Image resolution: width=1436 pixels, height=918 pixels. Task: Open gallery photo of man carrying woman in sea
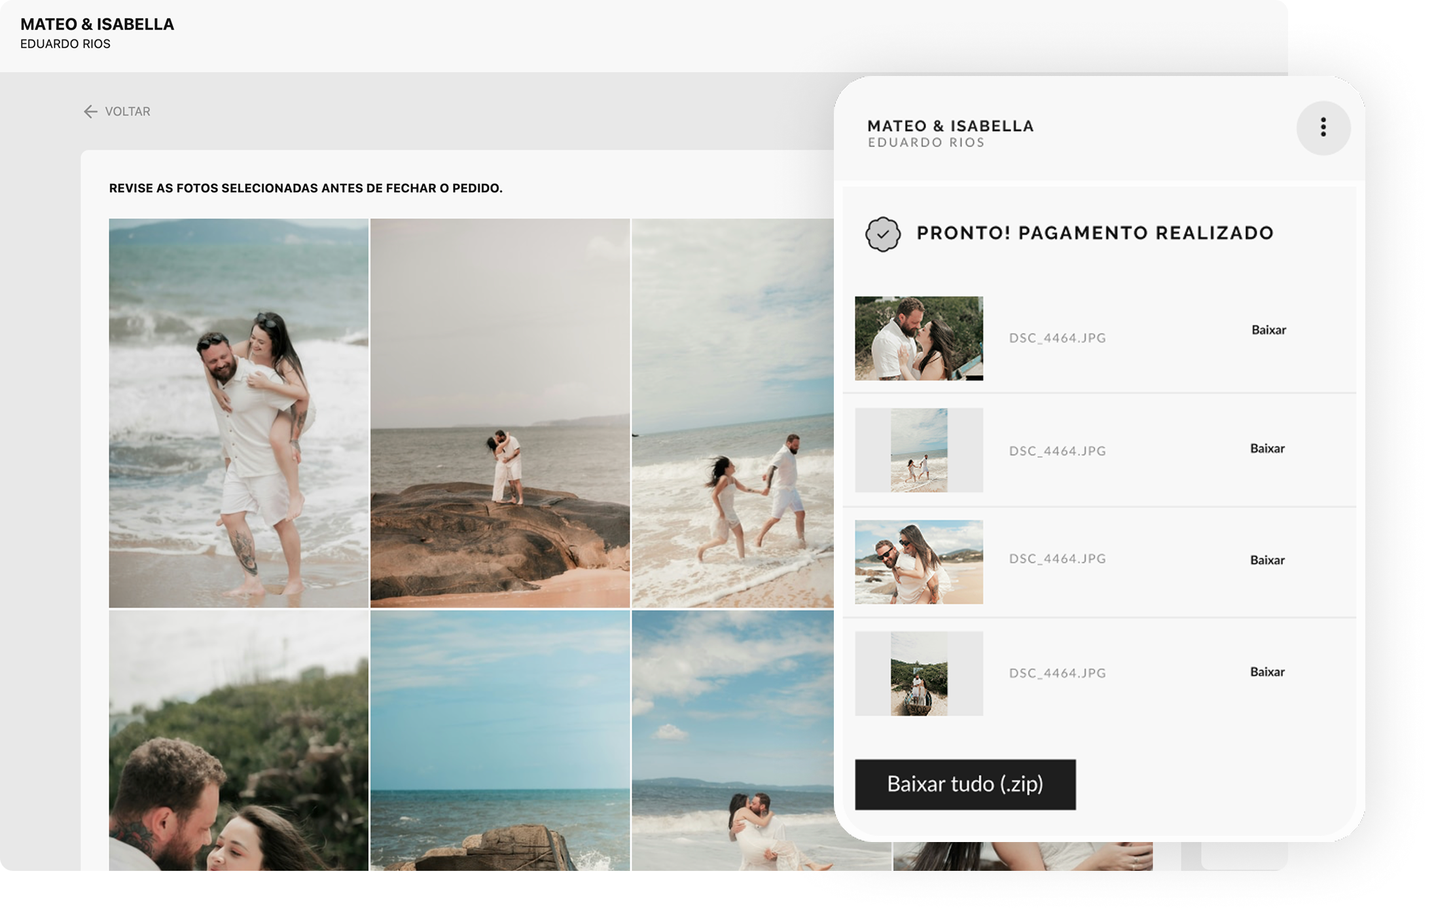[732, 741]
